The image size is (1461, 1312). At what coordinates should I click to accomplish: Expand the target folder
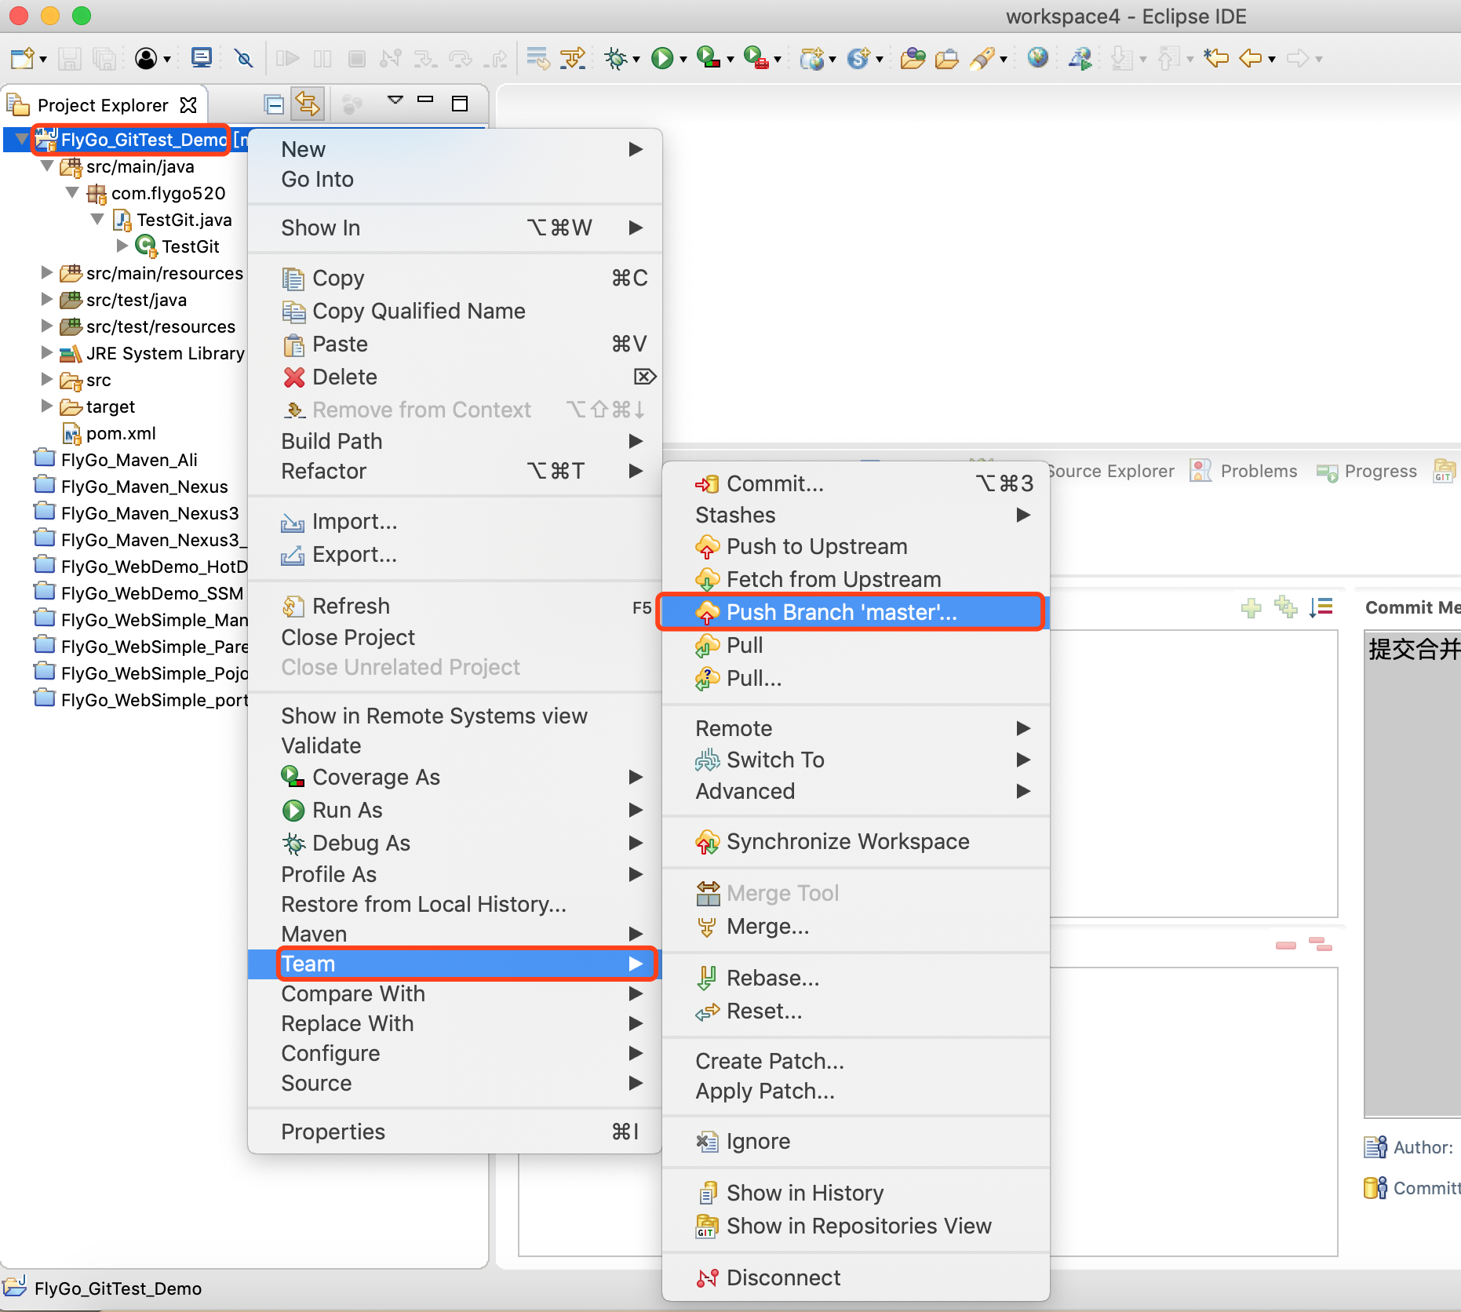47,406
